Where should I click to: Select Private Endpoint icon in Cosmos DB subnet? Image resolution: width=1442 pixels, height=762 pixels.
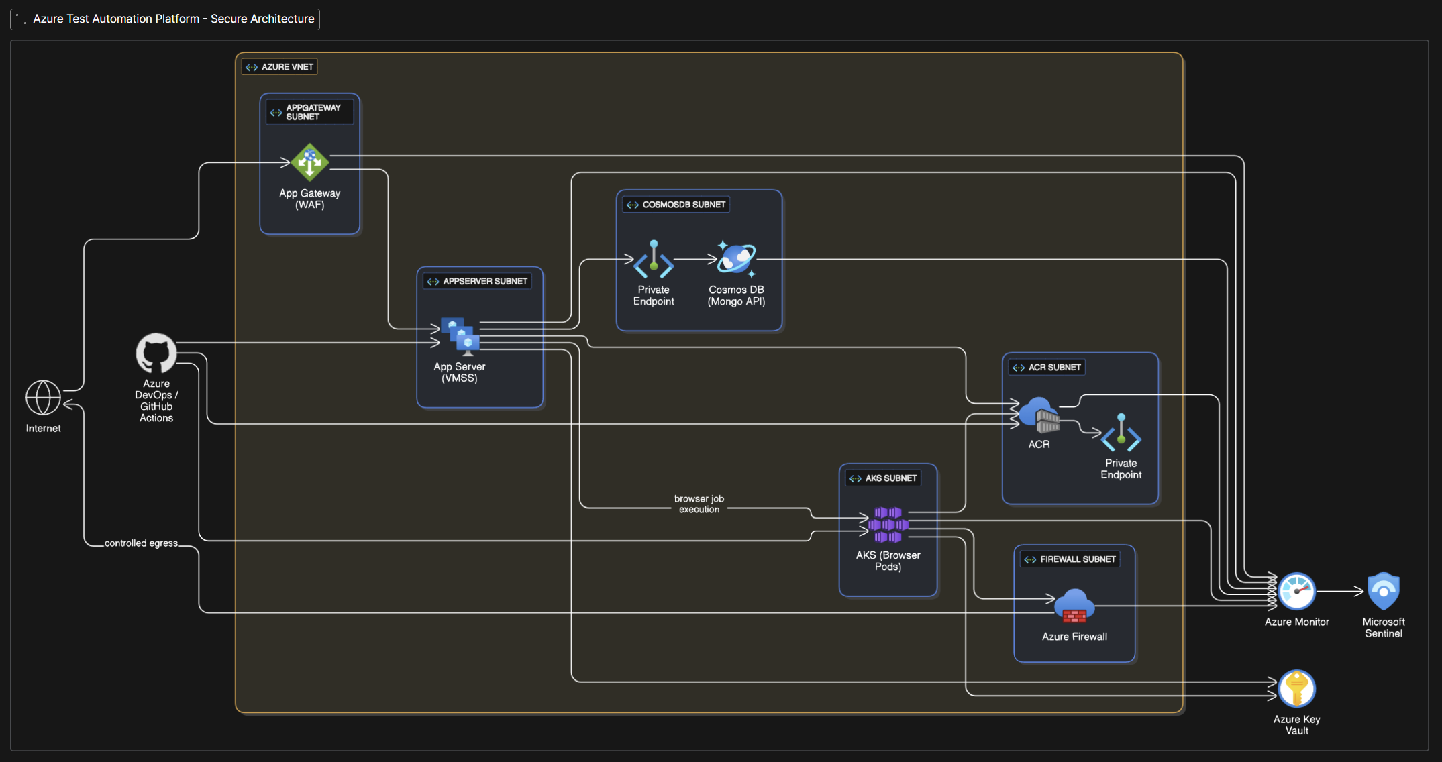pyautogui.click(x=654, y=260)
